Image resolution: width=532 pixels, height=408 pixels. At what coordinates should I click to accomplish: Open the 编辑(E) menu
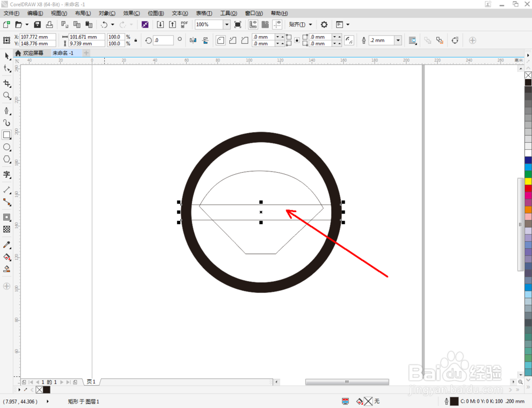35,13
